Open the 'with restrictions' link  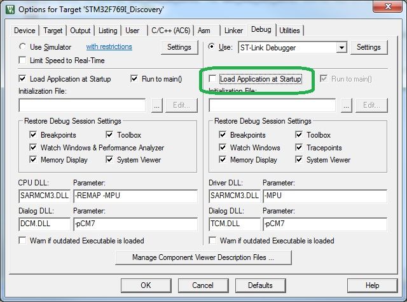pos(109,47)
